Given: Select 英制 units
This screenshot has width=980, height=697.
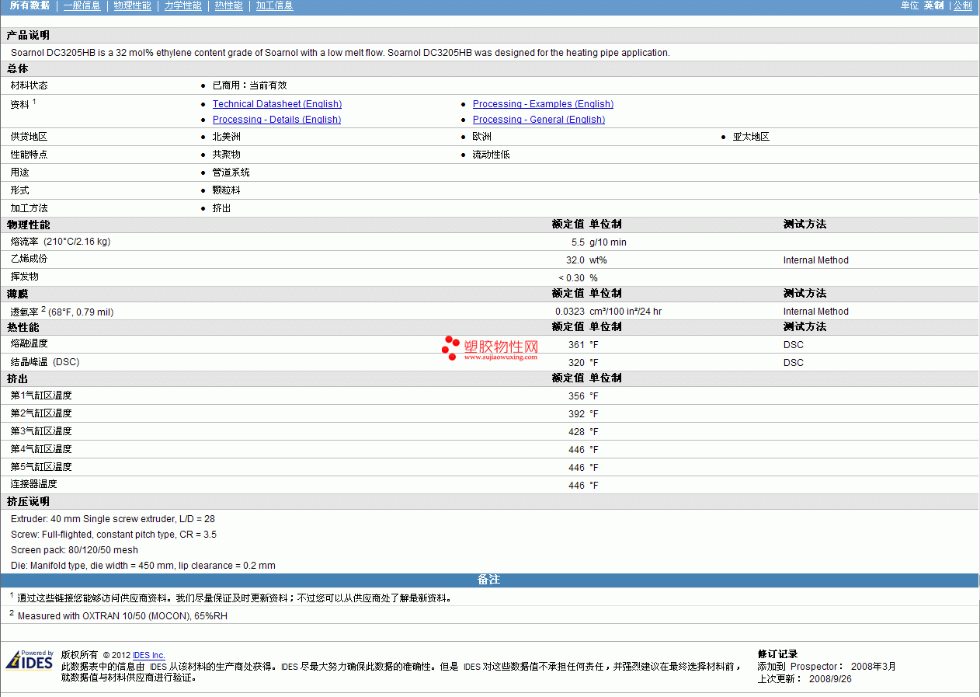Looking at the screenshot, I should 933,5.
